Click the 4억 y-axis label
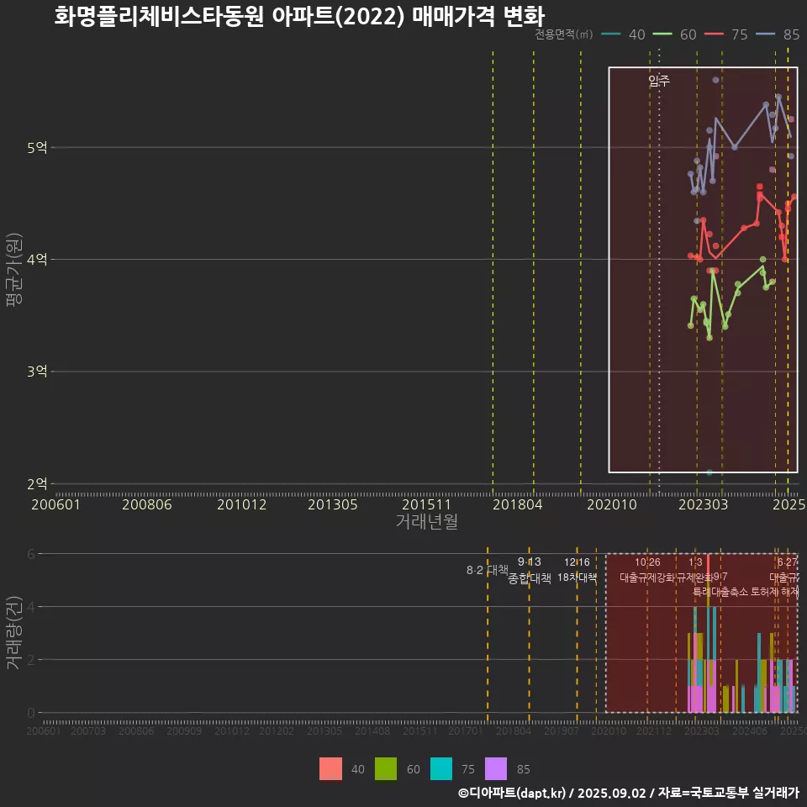Viewport: 807px width, 807px height. tap(37, 259)
